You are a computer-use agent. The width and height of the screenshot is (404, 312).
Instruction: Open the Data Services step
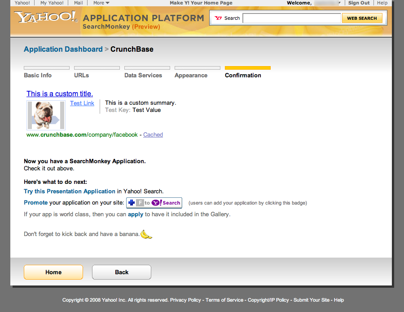click(x=143, y=75)
